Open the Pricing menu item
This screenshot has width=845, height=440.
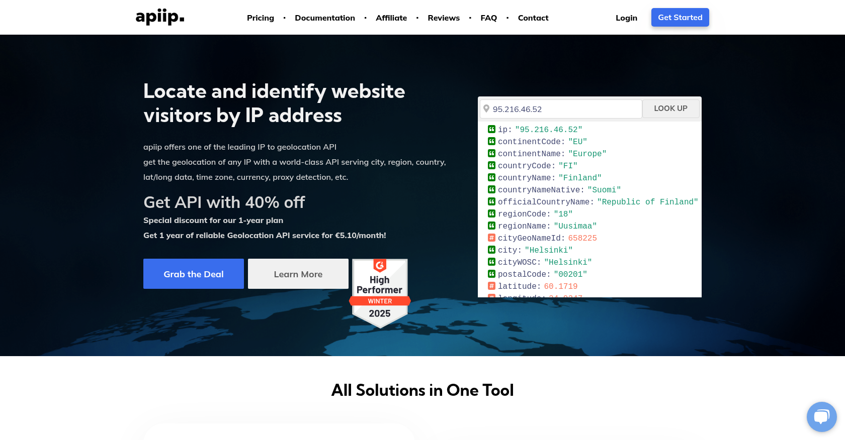[x=261, y=18]
